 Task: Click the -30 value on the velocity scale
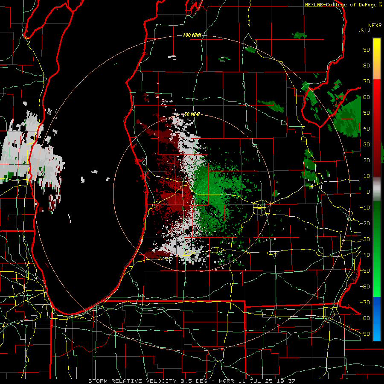point(365,239)
